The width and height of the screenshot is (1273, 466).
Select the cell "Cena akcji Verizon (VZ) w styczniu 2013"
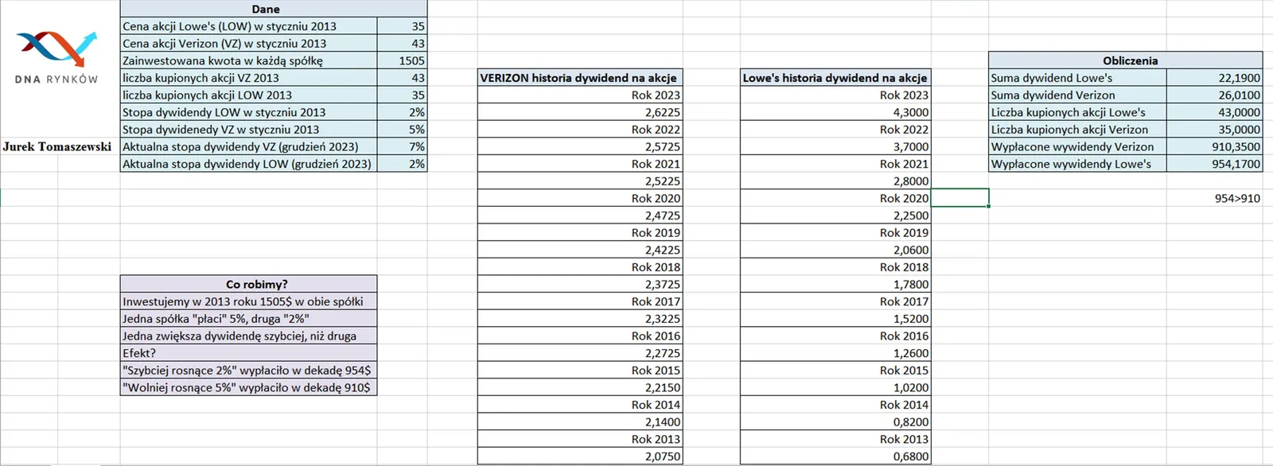[249, 44]
